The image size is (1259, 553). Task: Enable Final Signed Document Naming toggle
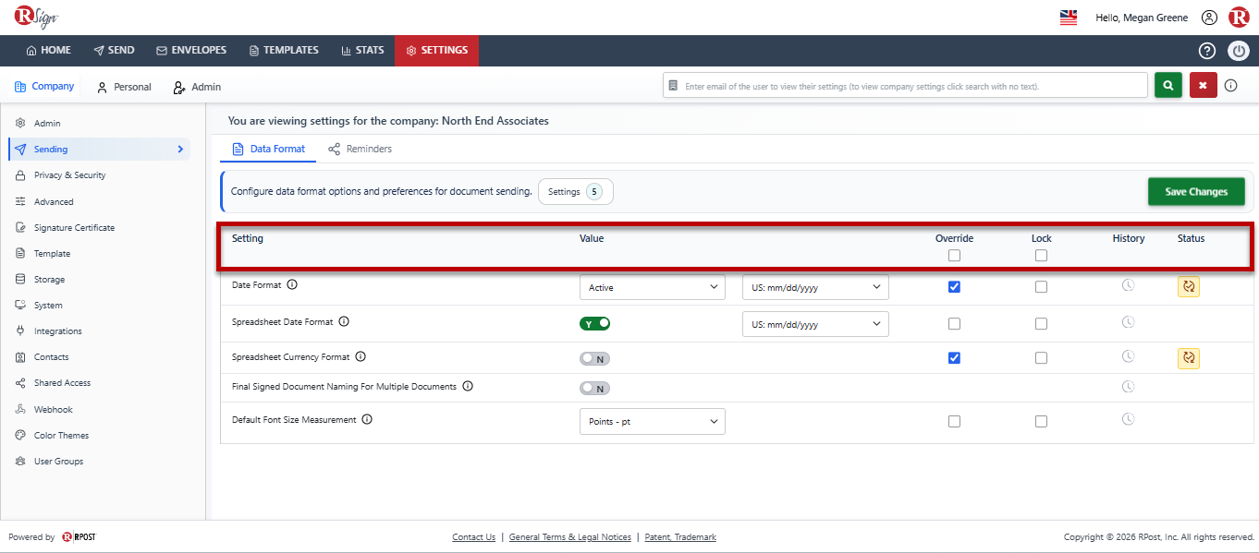click(x=594, y=388)
